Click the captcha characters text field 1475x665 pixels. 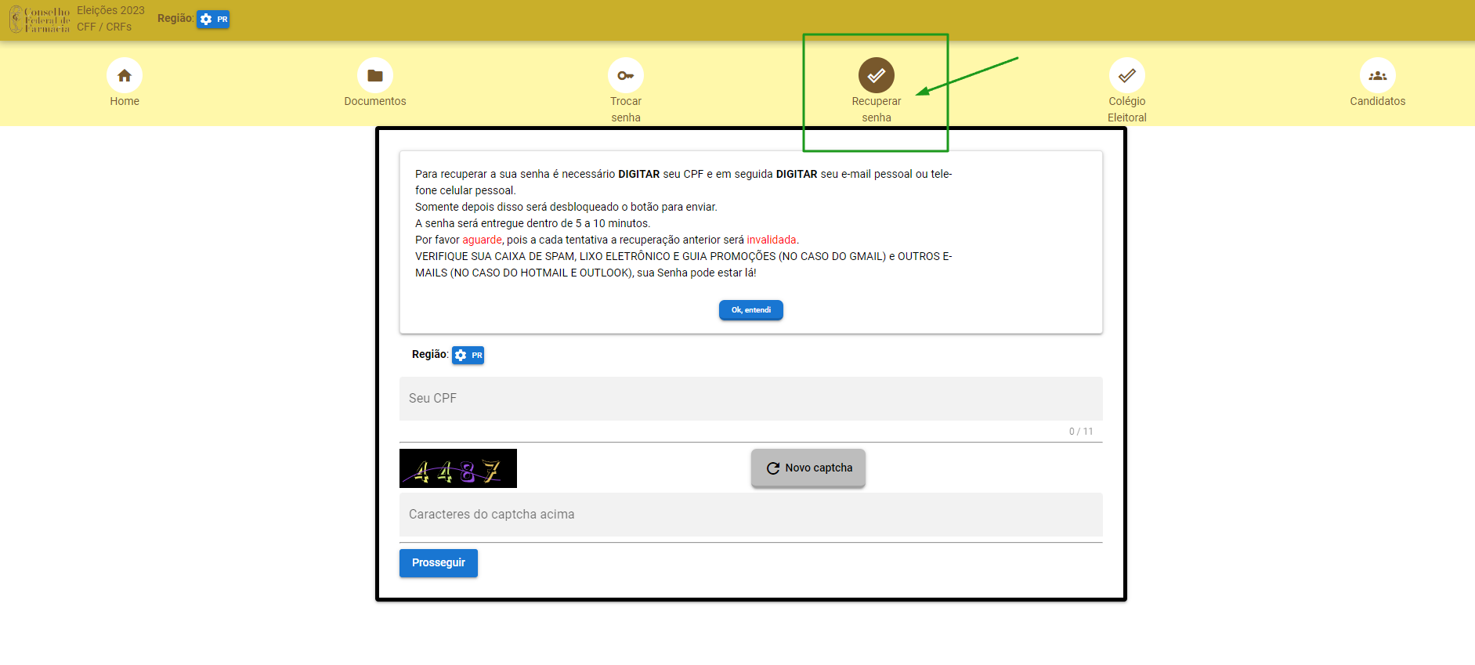point(750,515)
